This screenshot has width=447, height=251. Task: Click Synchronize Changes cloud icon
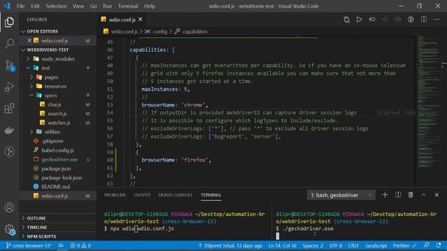pos(61,245)
